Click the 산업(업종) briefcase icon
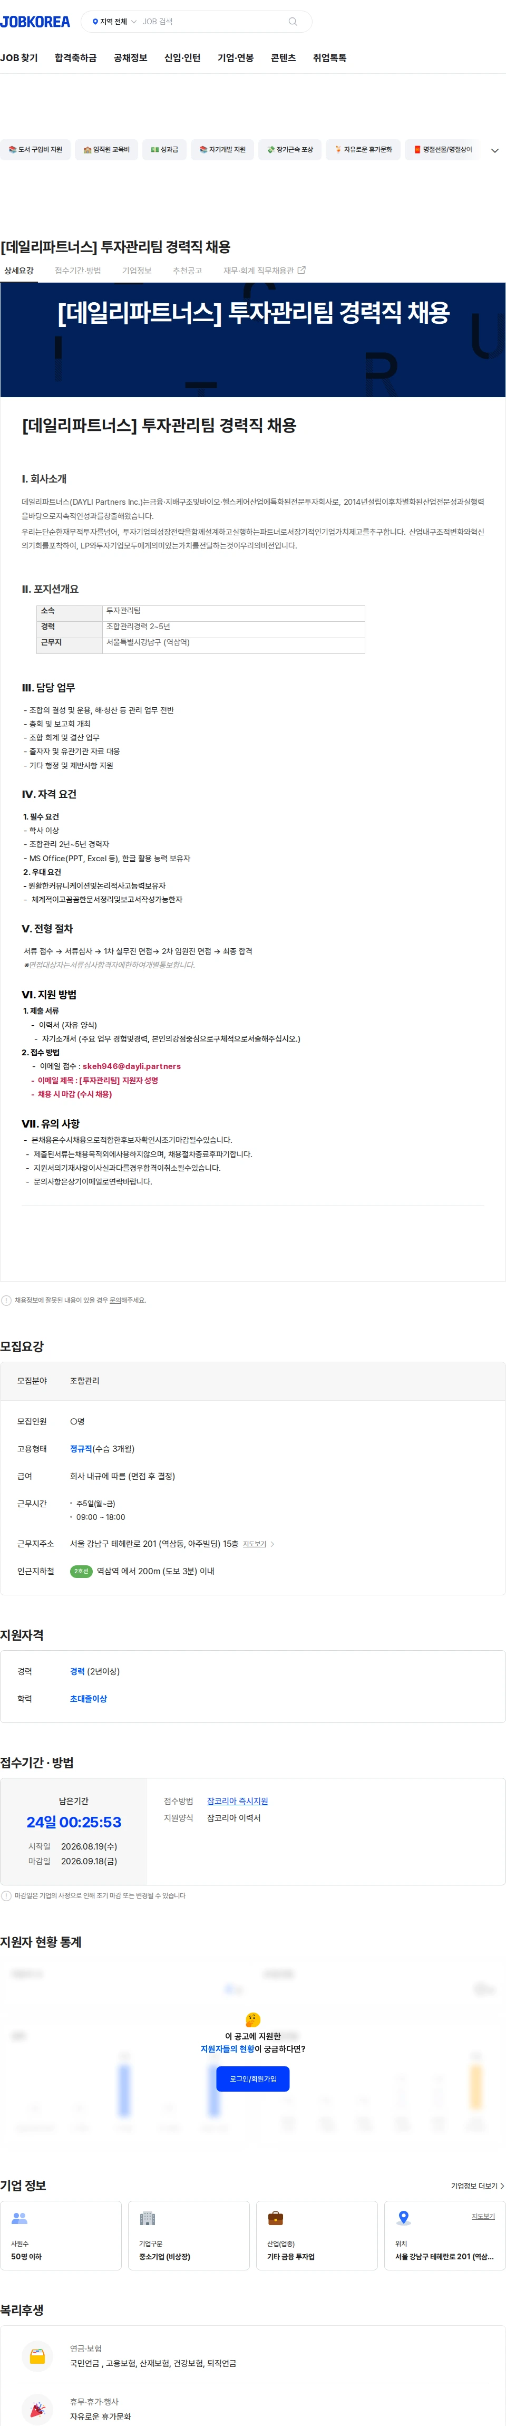This screenshot has height=2426, width=506. (x=276, y=2218)
